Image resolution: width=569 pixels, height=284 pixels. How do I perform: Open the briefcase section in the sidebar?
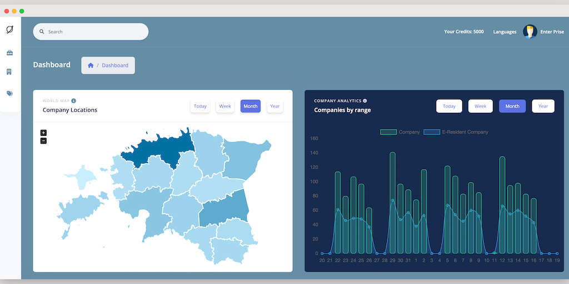tap(9, 53)
